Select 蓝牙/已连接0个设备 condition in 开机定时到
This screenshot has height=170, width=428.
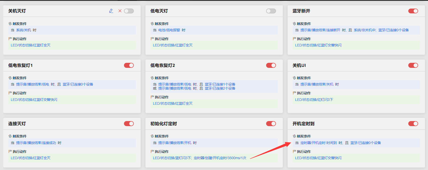366,143
